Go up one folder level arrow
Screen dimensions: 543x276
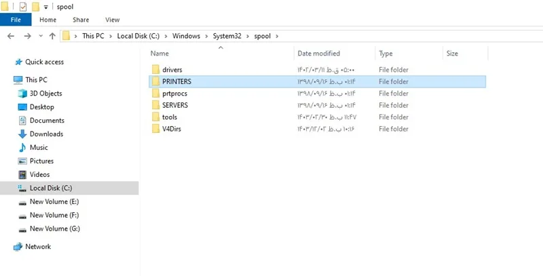pyautogui.click(x=52, y=36)
